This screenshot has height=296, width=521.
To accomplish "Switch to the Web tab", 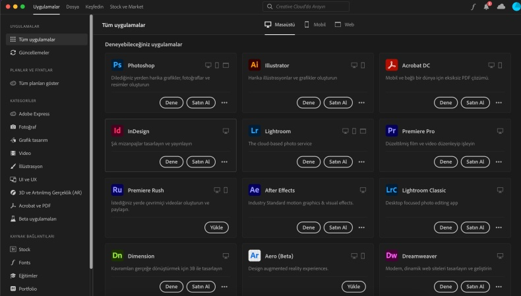I will (x=344, y=24).
